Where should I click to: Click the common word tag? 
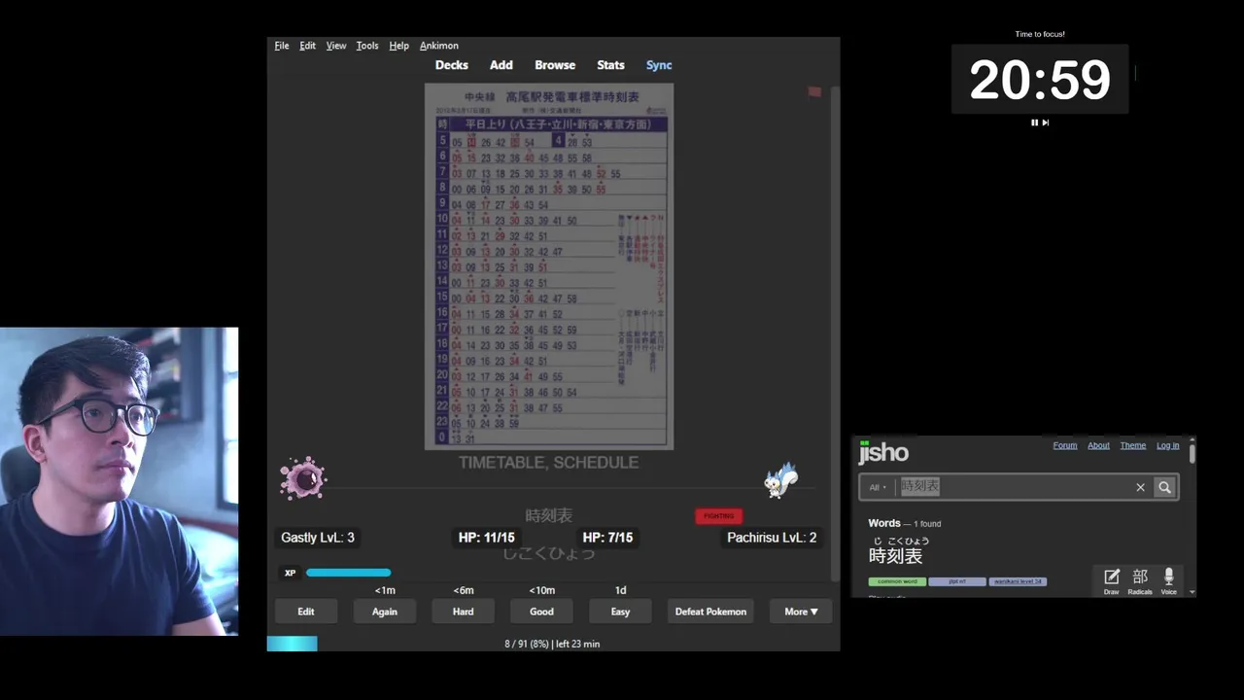click(897, 581)
